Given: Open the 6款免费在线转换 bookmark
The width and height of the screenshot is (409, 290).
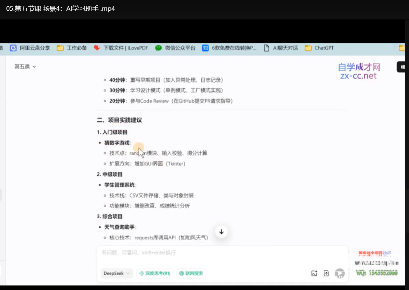Looking at the screenshot, I should [x=229, y=48].
